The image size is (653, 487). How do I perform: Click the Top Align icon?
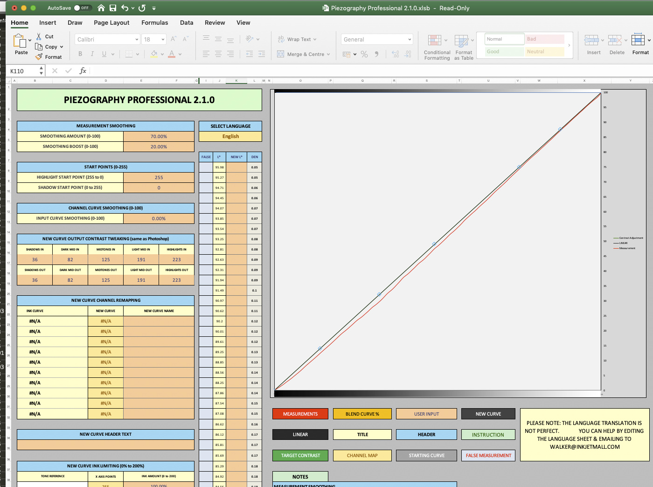(x=206, y=39)
